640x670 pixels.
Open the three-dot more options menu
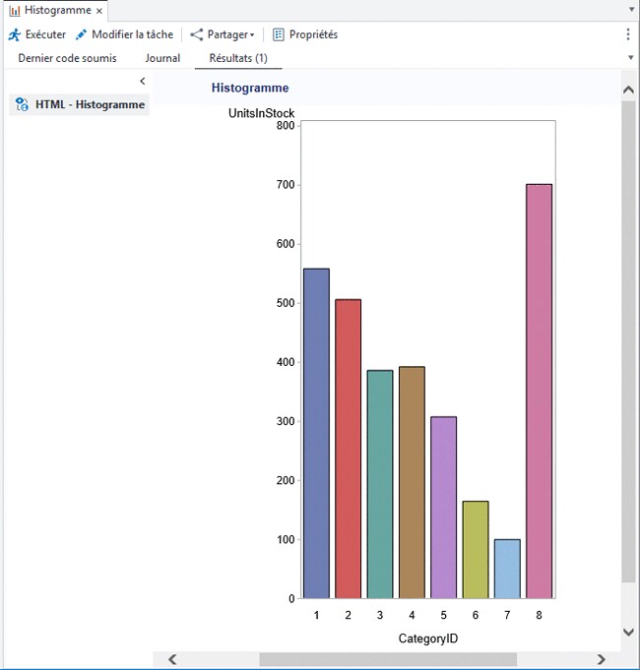click(628, 34)
